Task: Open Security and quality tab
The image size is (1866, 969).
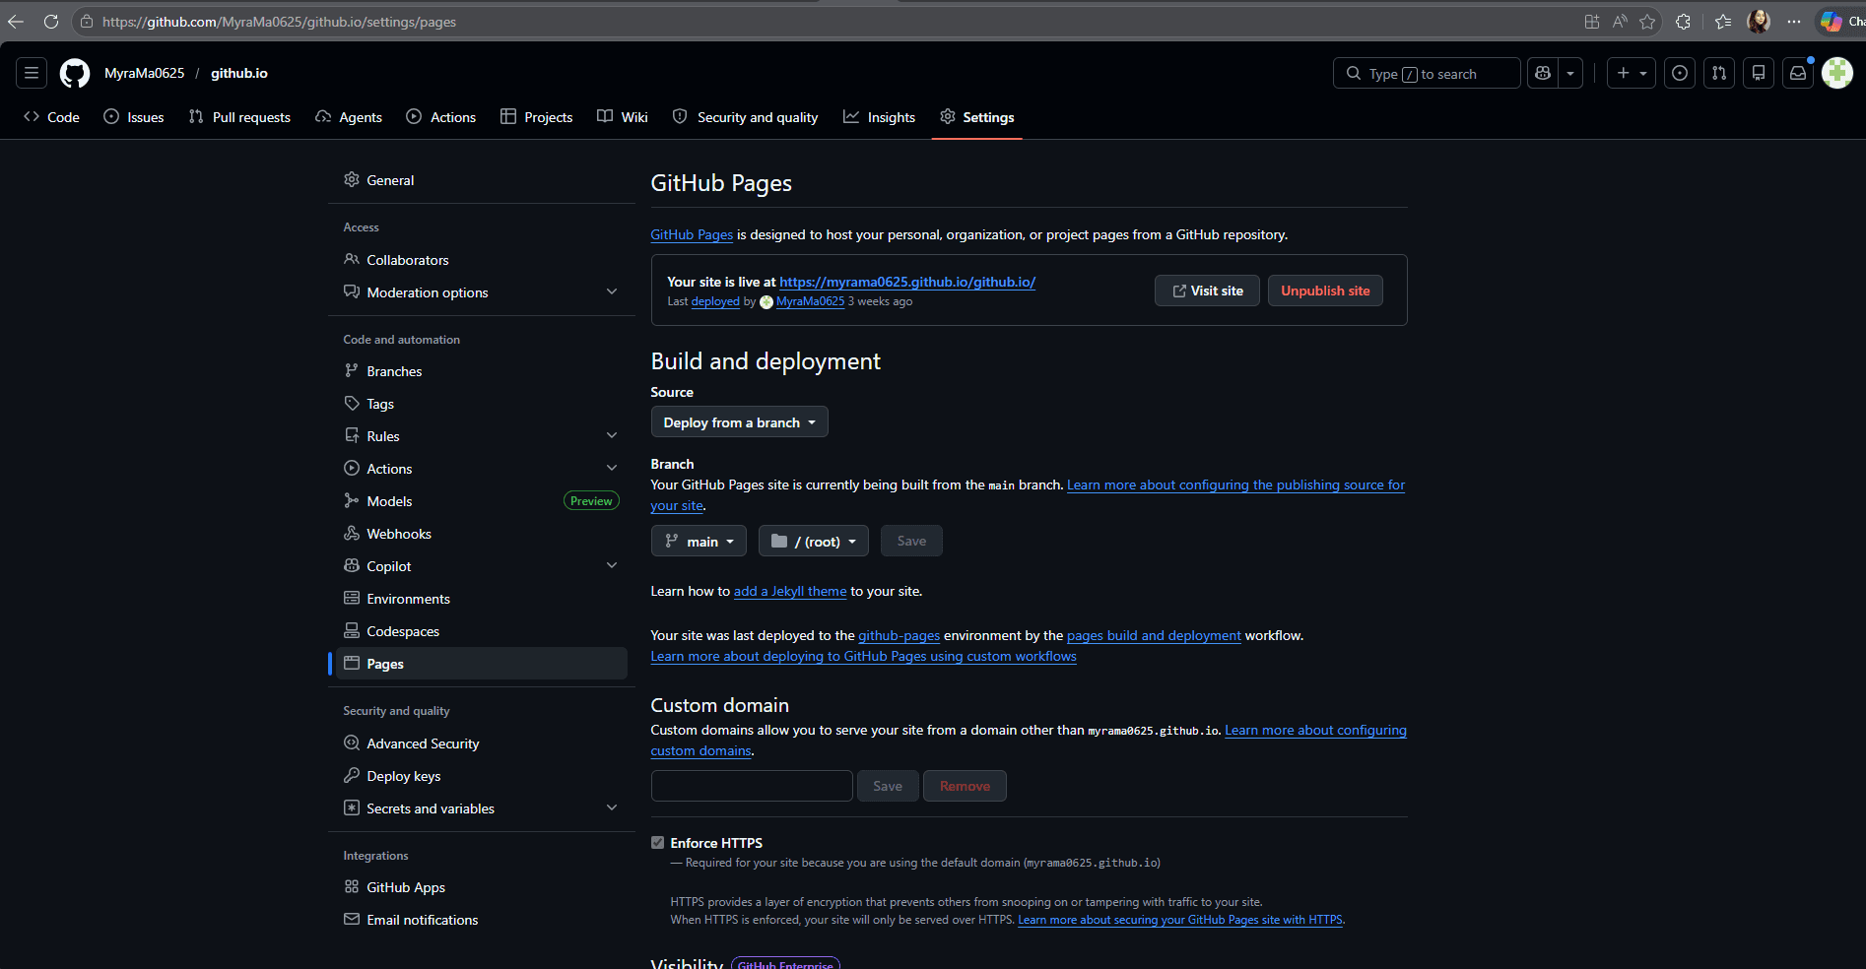Action: [x=746, y=117]
